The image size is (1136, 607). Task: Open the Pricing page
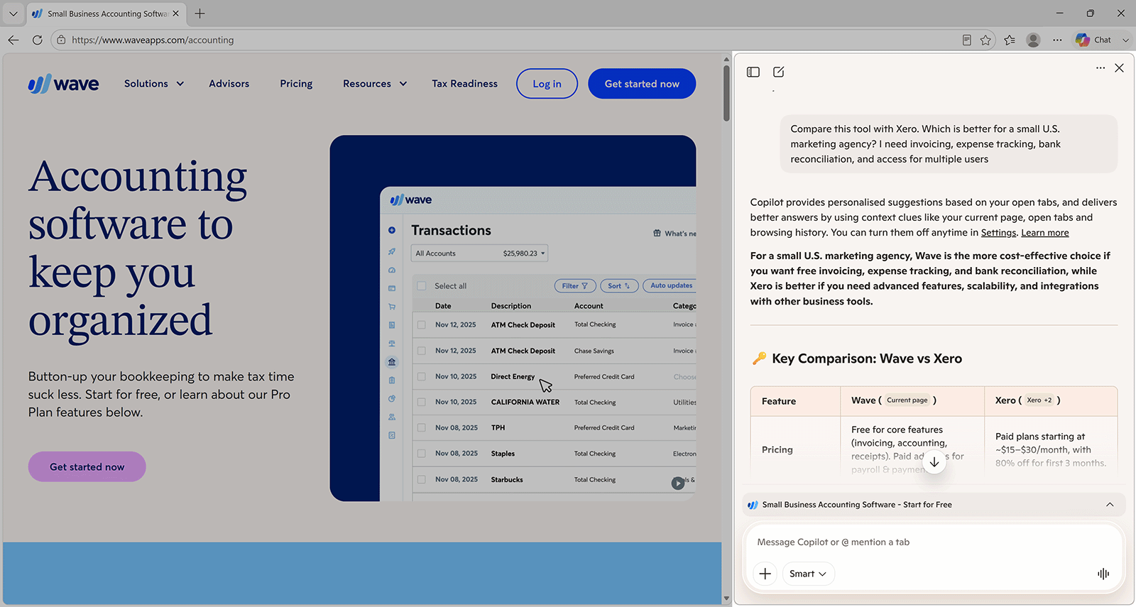pyautogui.click(x=296, y=84)
